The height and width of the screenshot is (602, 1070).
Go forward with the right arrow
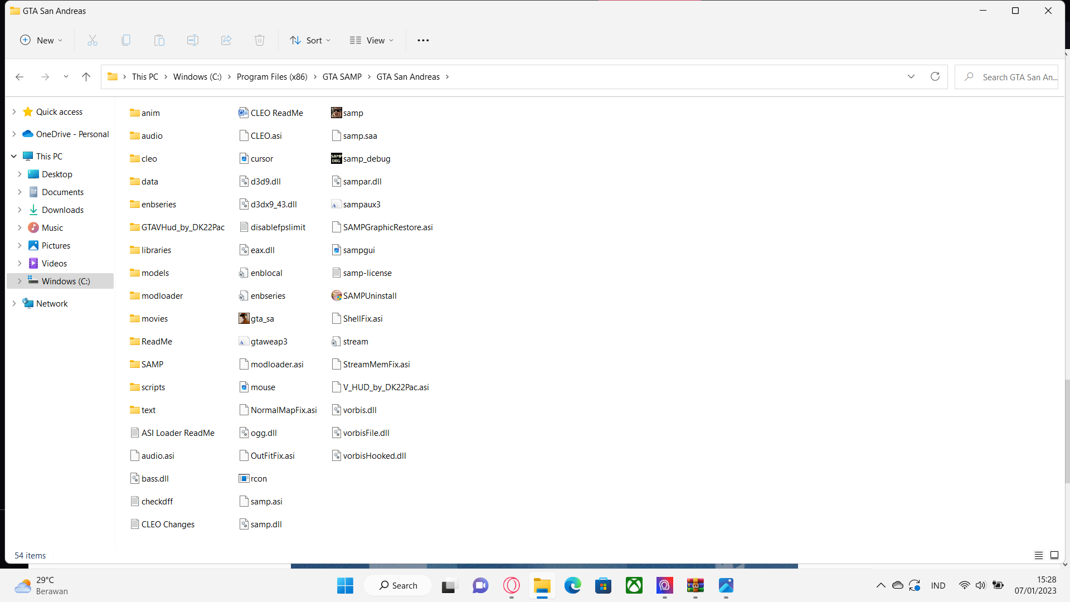45,77
